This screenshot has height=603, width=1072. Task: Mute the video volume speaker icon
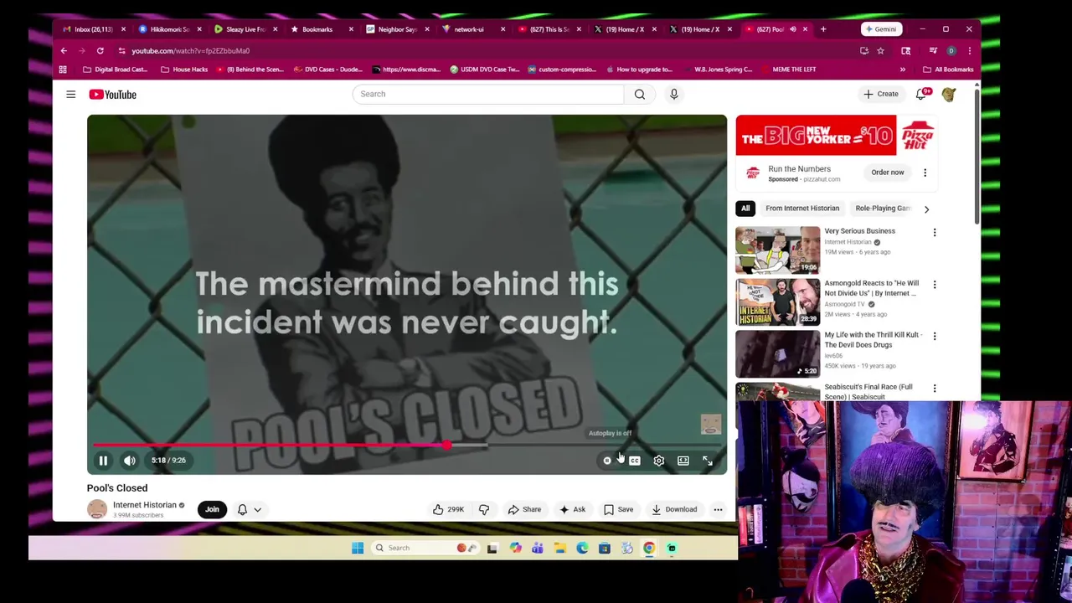[x=130, y=461]
